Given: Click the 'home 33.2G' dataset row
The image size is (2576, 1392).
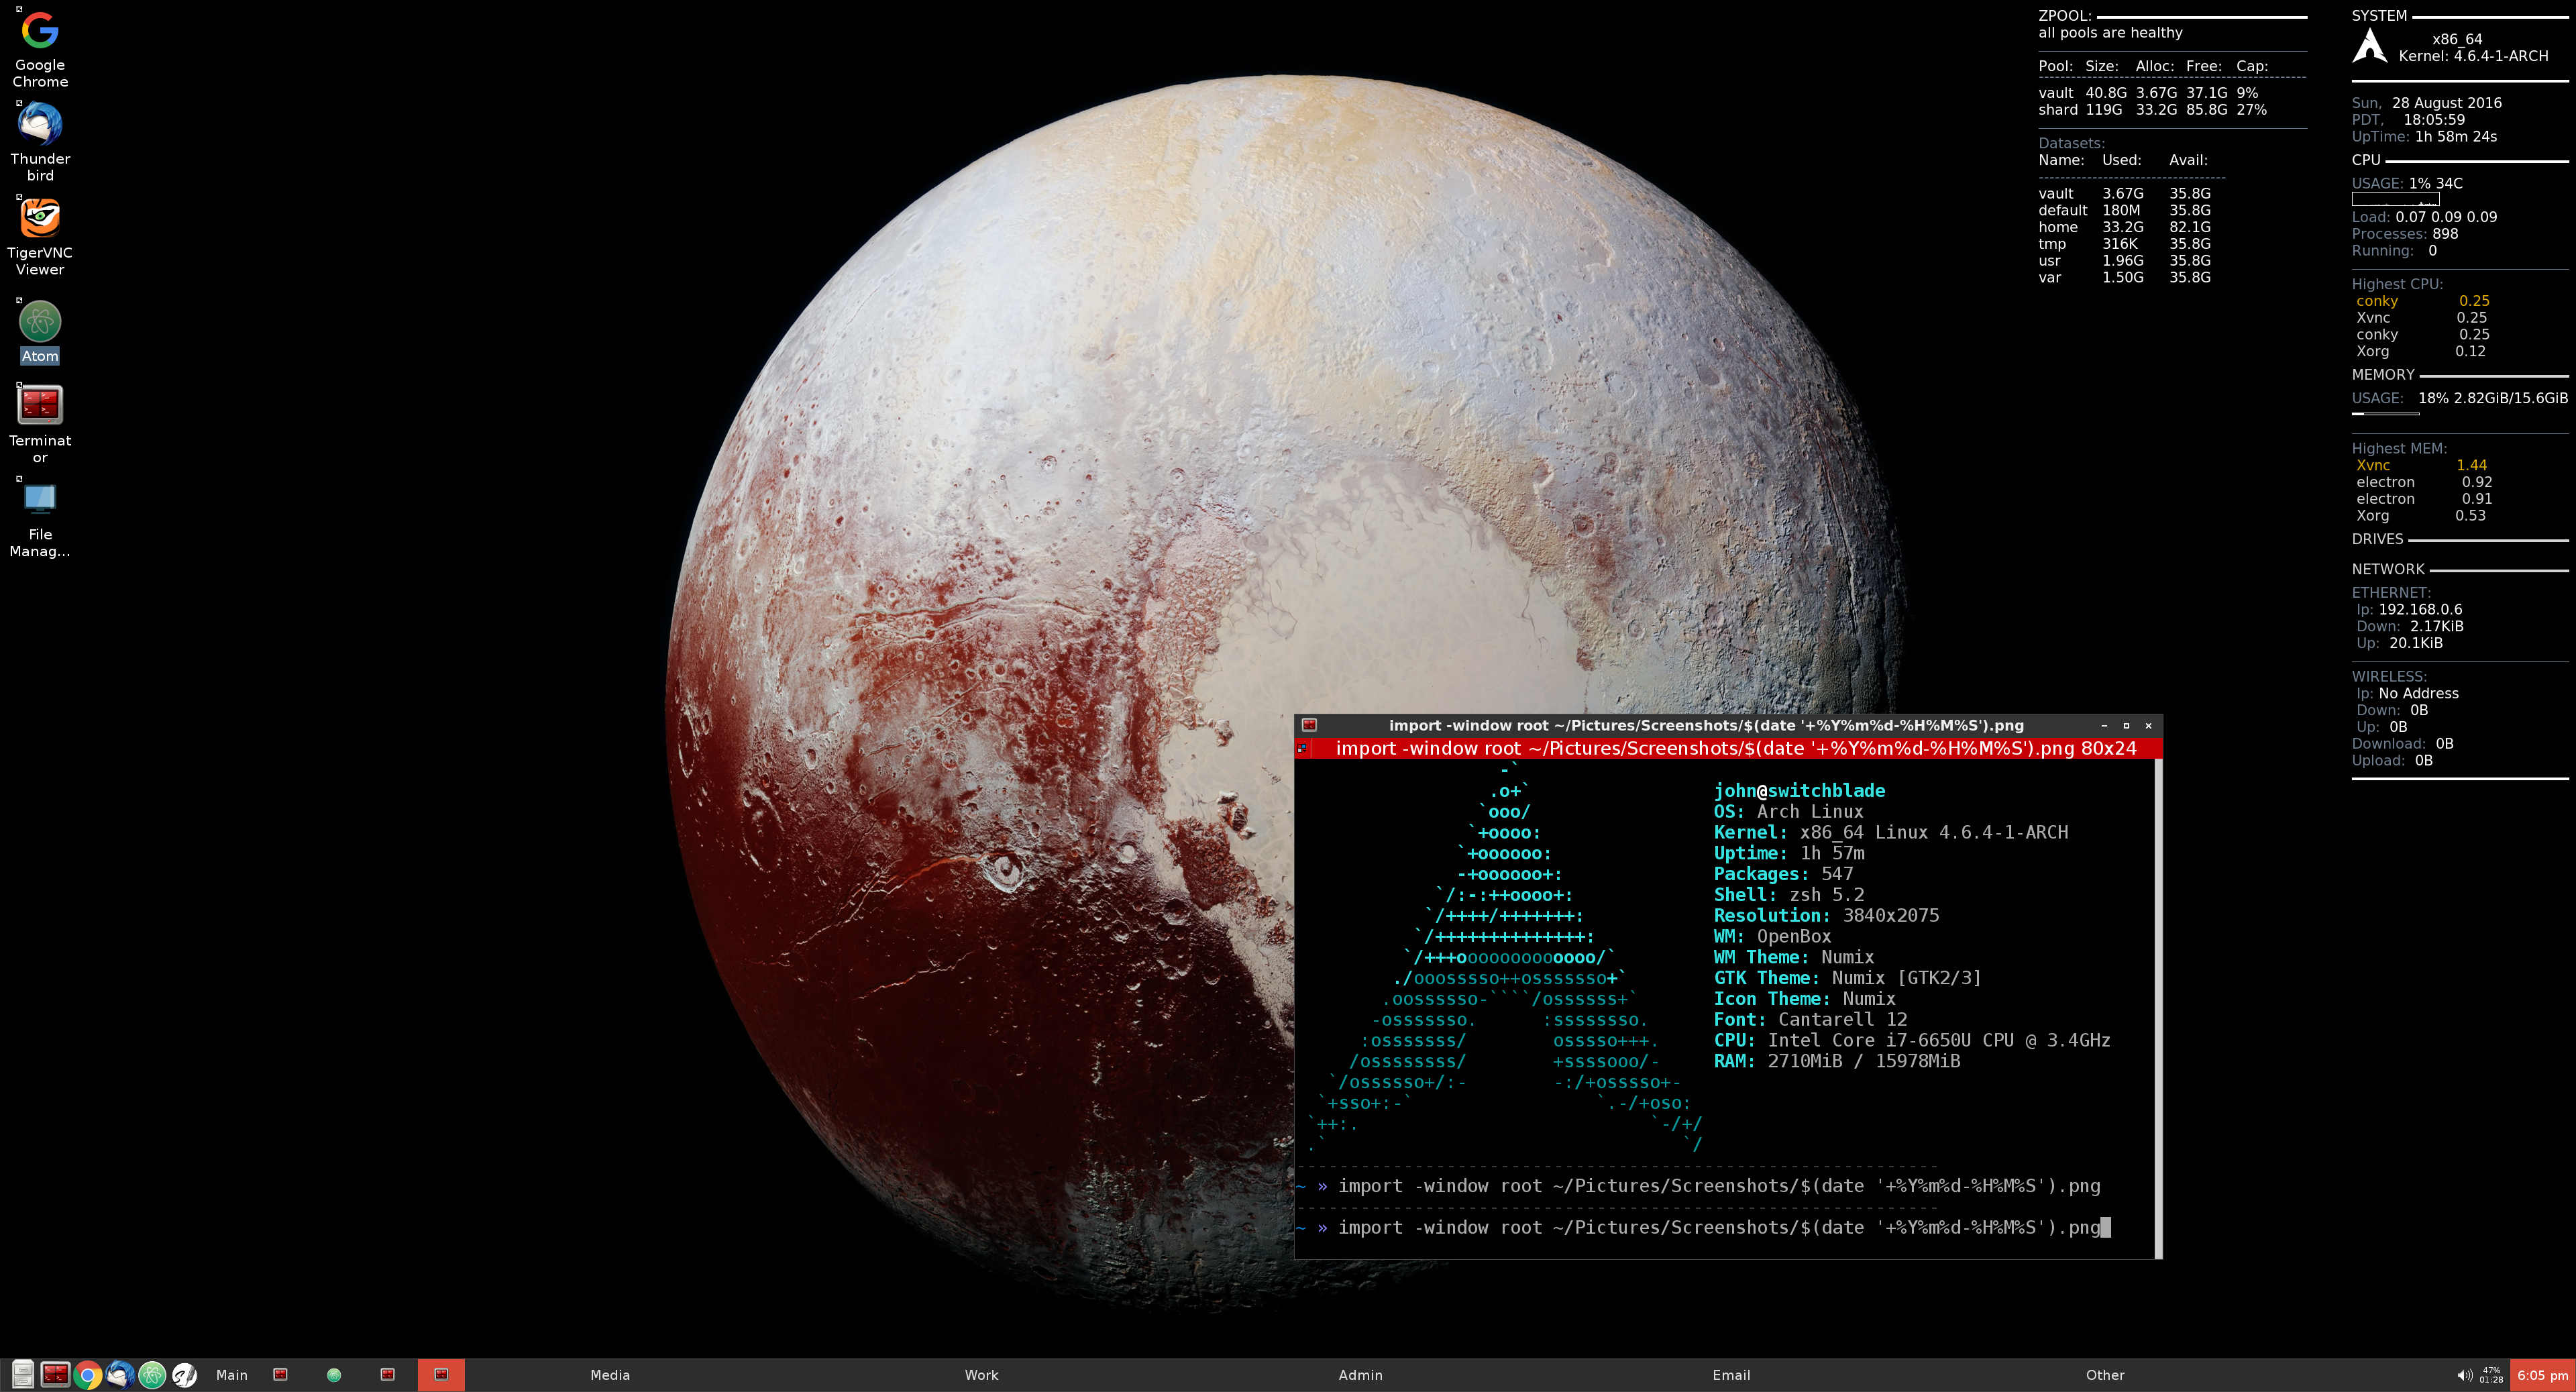Looking at the screenshot, I should (2124, 227).
